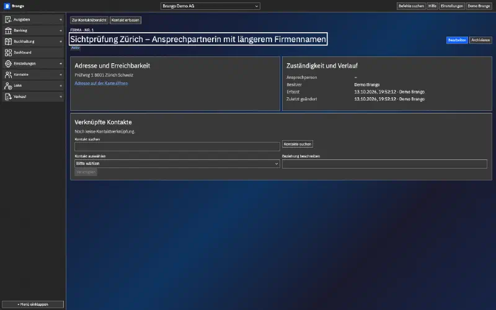The width and height of the screenshot is (496, 310).
Task: Open Adresse auf der Karte öffnen link
Action: click(101, 83)
